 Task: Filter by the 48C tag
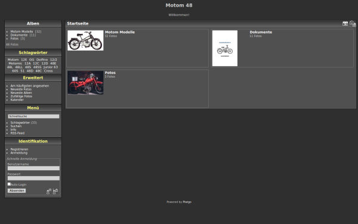click(39, 71)
